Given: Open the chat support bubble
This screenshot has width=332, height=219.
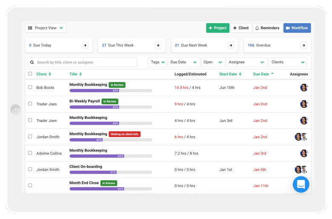Looking at the screenshot, I should coord(301,184).
